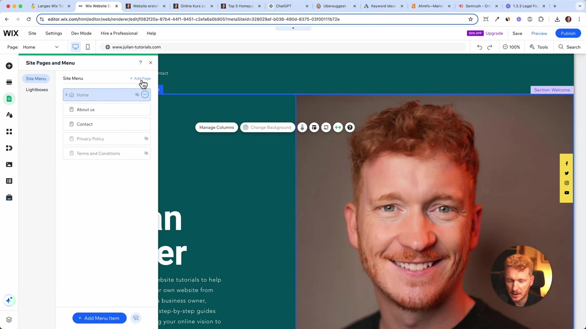This screenshot has height=329, width=586.
Task: Select the About us page row
Action: 107,110
